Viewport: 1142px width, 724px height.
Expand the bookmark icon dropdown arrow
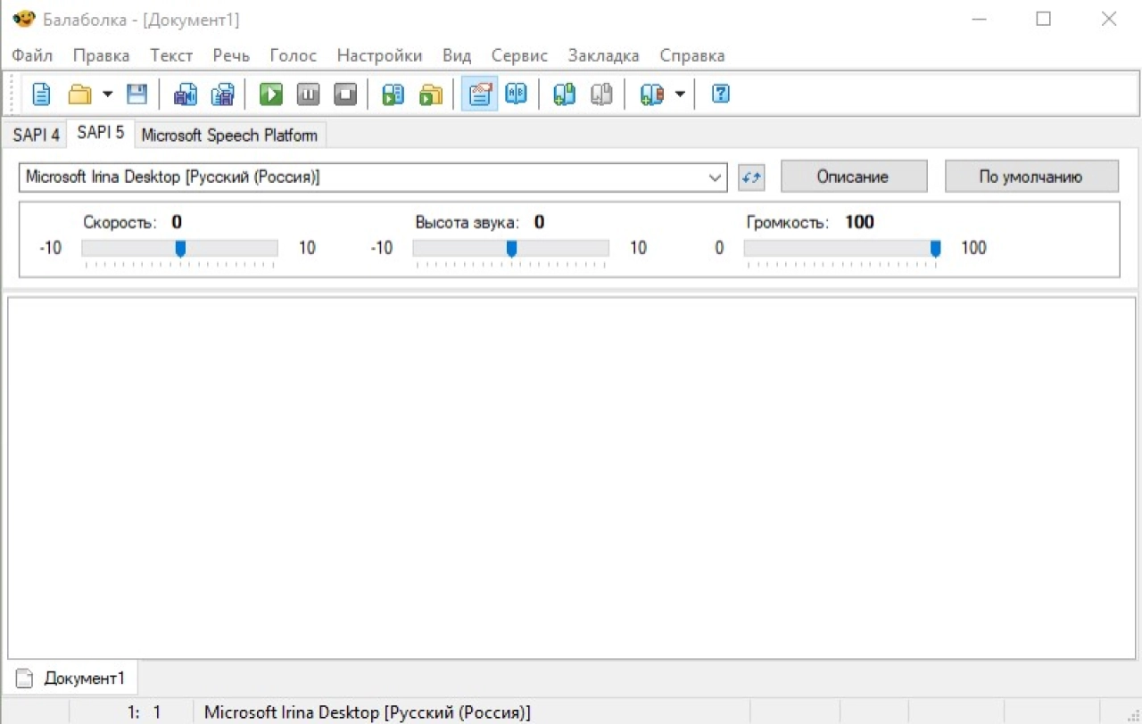point(680,94)
